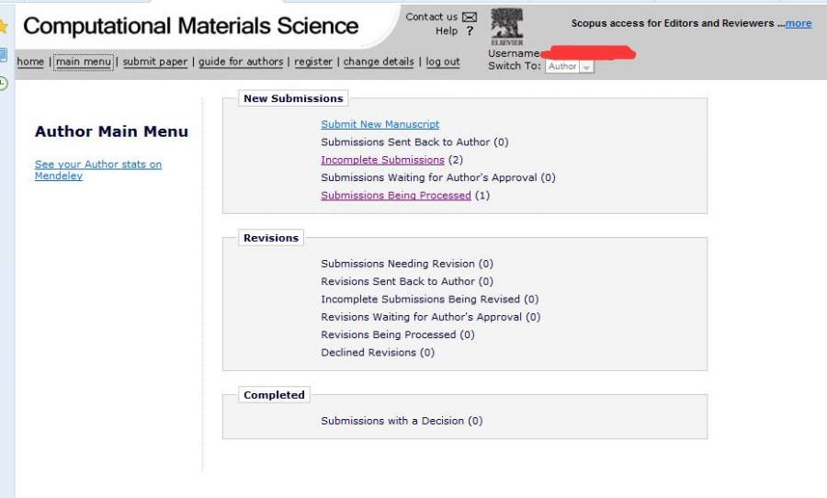Click the Contact us envelope icon
The height and width of the screenshot is (498, 827).
tap(470, 17)
